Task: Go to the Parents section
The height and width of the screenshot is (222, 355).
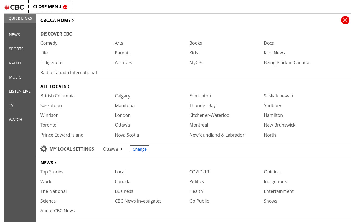Action: click(x=123, y=53)
